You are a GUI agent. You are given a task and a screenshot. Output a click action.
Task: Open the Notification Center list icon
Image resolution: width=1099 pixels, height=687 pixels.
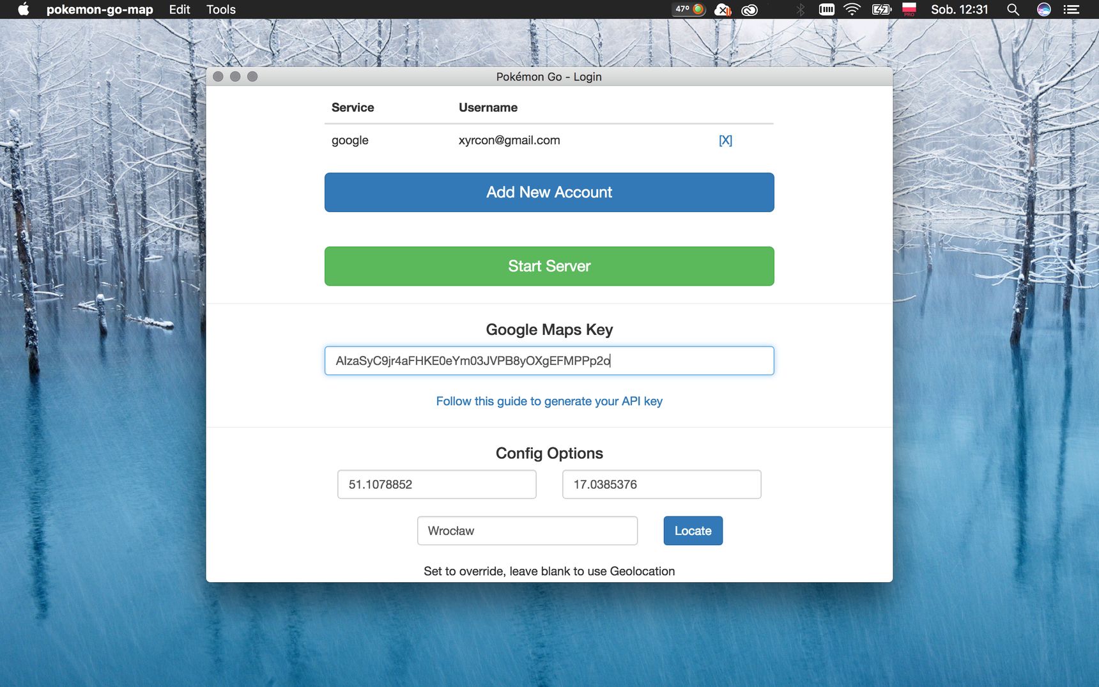pos(1072,10)
